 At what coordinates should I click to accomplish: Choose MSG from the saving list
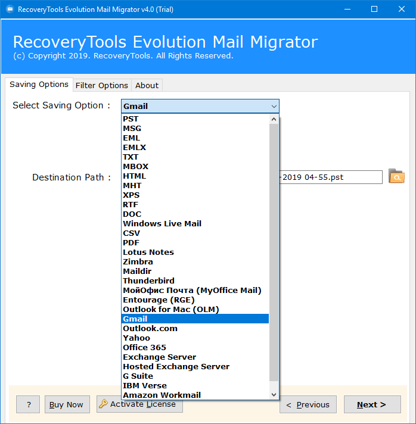(195, 129)
